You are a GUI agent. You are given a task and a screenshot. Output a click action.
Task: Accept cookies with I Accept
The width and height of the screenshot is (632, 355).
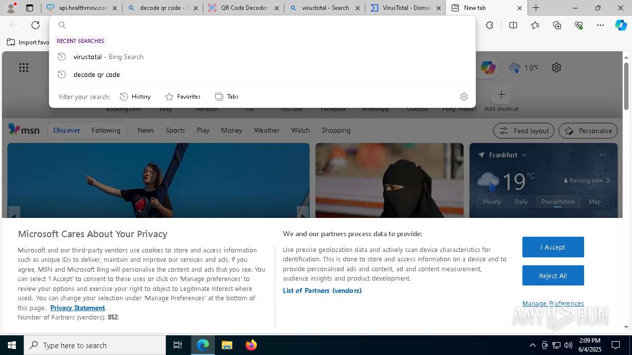coord(553,247)
